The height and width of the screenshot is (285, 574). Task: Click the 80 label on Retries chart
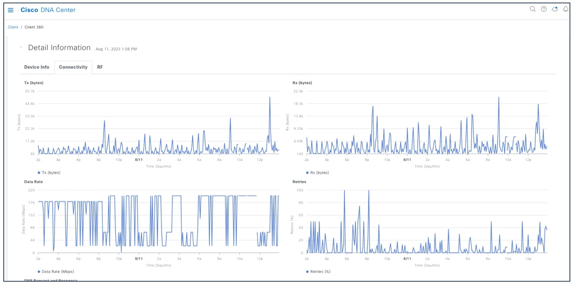click(x=301, y=203)
